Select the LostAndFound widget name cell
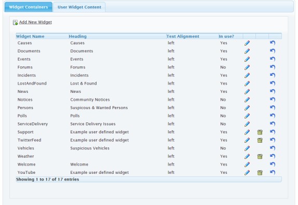 [x=32, y=84]
